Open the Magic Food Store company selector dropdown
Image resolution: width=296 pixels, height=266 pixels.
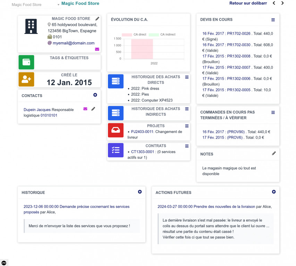[x=35, y=5]
